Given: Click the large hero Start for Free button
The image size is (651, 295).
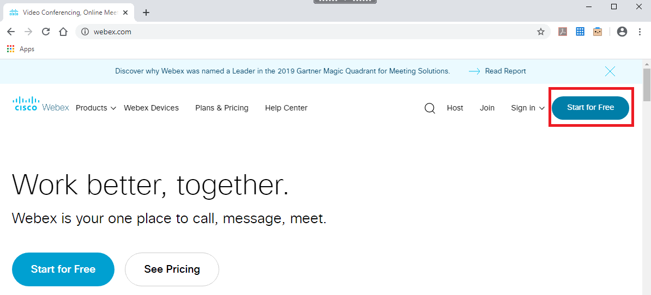Looking at the screenshot, I should click(x=63, y=269).
